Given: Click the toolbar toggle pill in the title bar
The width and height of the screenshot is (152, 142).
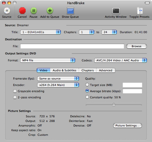Looking at the screenshot, I should [x=147, y=3].
